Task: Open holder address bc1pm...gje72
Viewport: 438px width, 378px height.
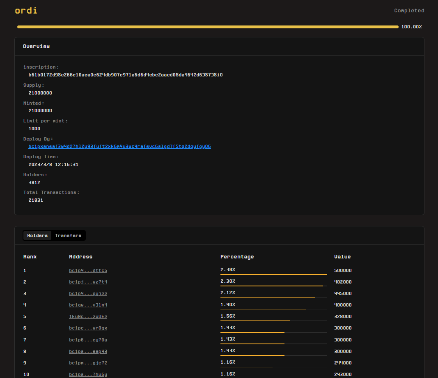Action: coord(88,363)
